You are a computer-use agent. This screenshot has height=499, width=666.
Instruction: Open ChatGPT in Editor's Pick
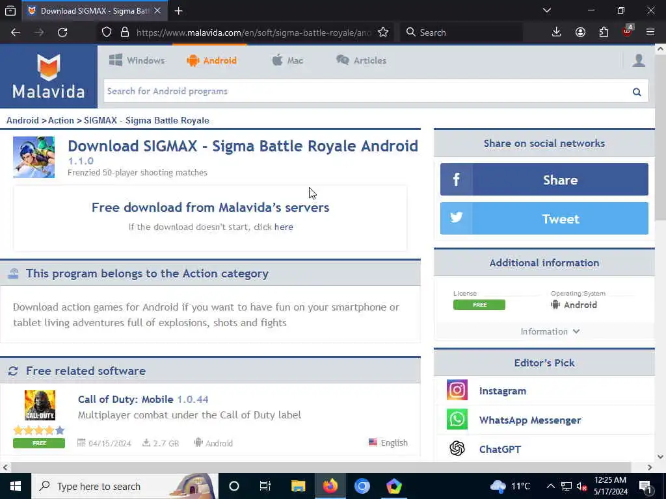point(500,449)
